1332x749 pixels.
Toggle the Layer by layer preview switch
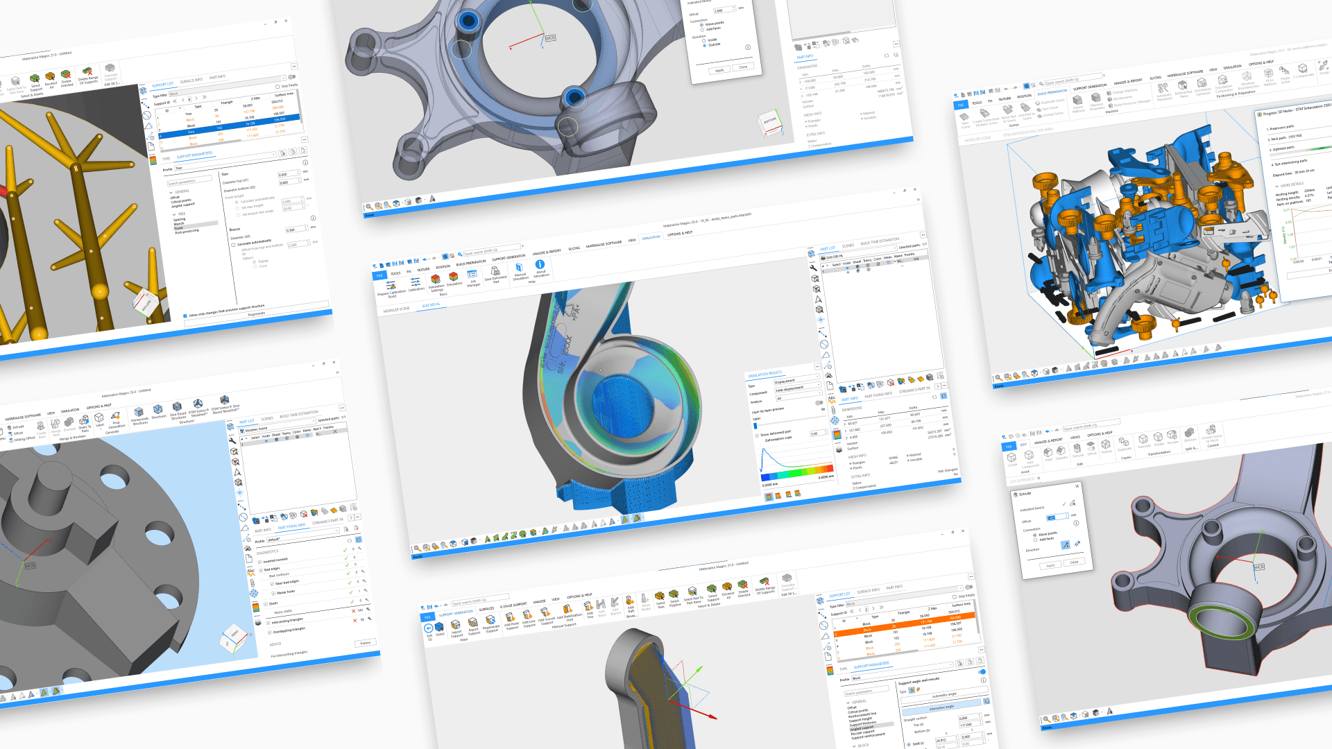[819, 403]
